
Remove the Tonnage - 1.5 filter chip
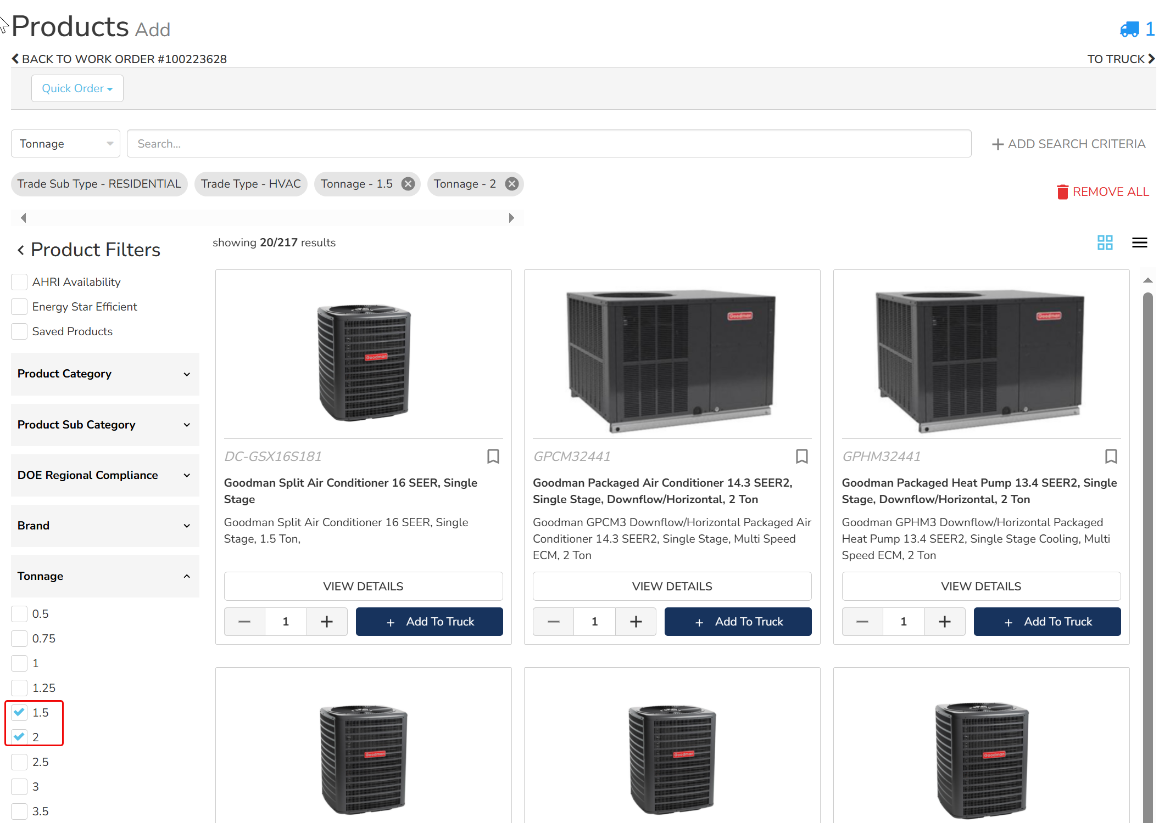(x=408, y=184)
